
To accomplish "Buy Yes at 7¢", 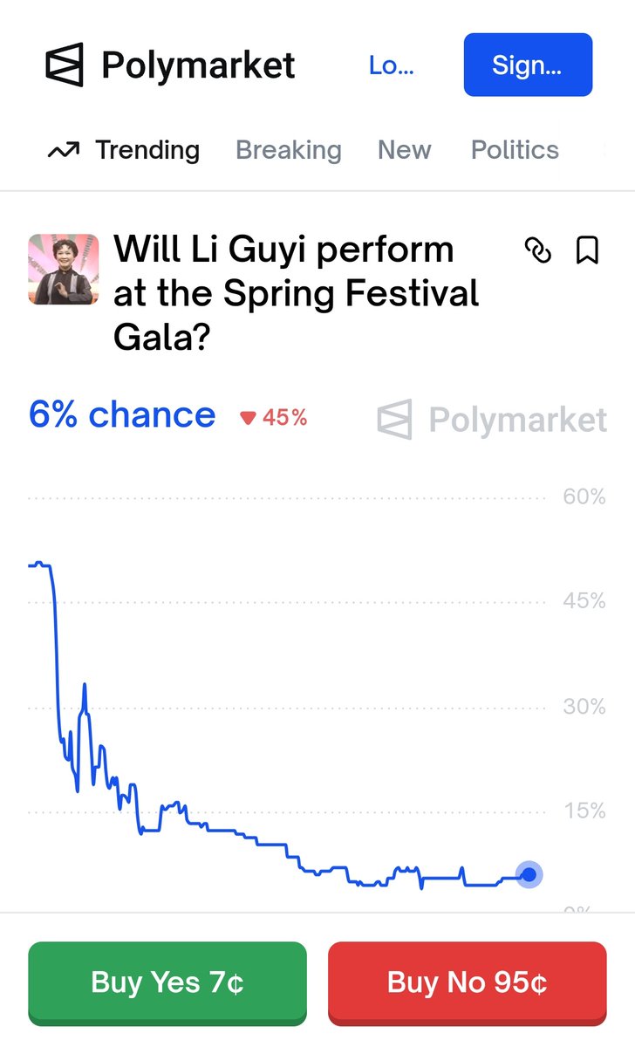I will tap(167, 982).
